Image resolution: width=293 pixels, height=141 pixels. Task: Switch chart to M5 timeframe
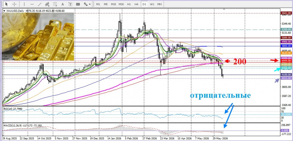pos(106,4)
